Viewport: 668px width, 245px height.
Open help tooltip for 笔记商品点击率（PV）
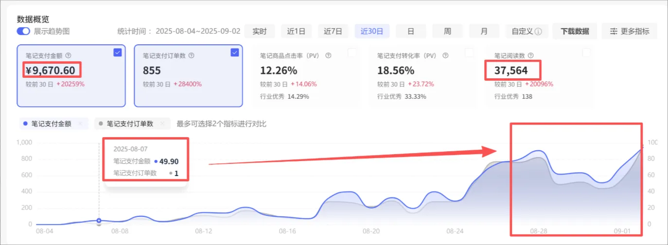[329, 56]
